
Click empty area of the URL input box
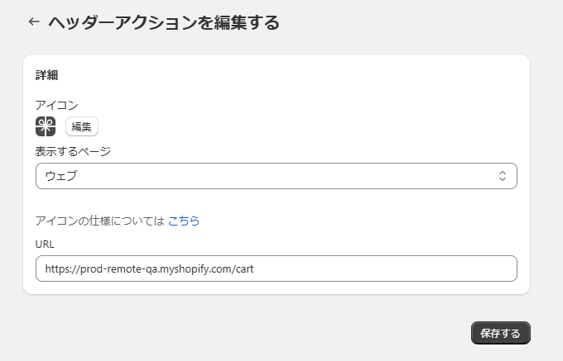[384, 268]
